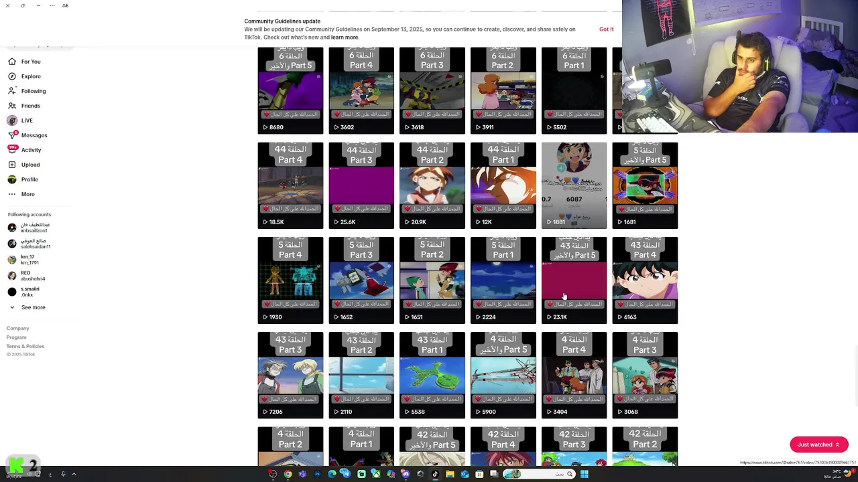Open the Xbox app from the taskbar
Image resolution: width=858 pixels, height=482 pixels.
point(376,474)
